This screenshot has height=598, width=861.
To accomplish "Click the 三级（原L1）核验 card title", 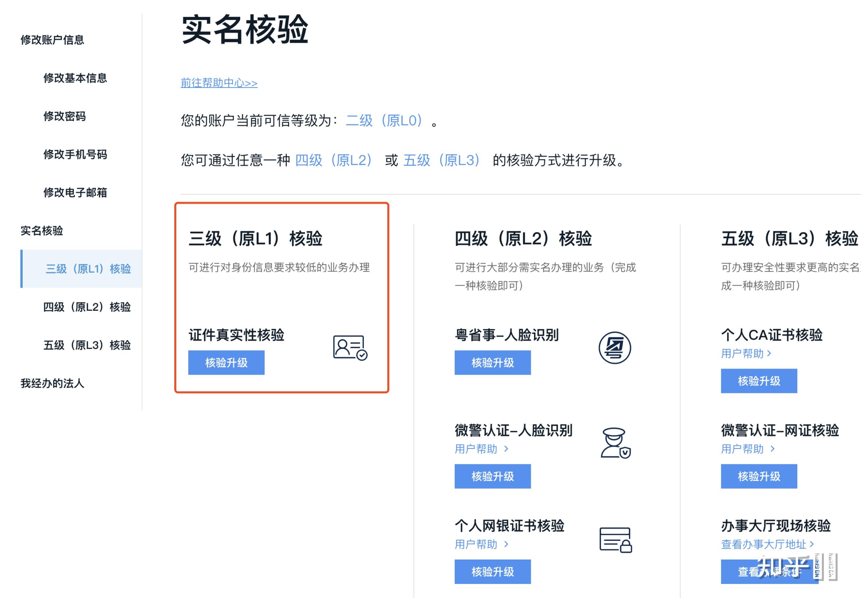I will 256,239.
